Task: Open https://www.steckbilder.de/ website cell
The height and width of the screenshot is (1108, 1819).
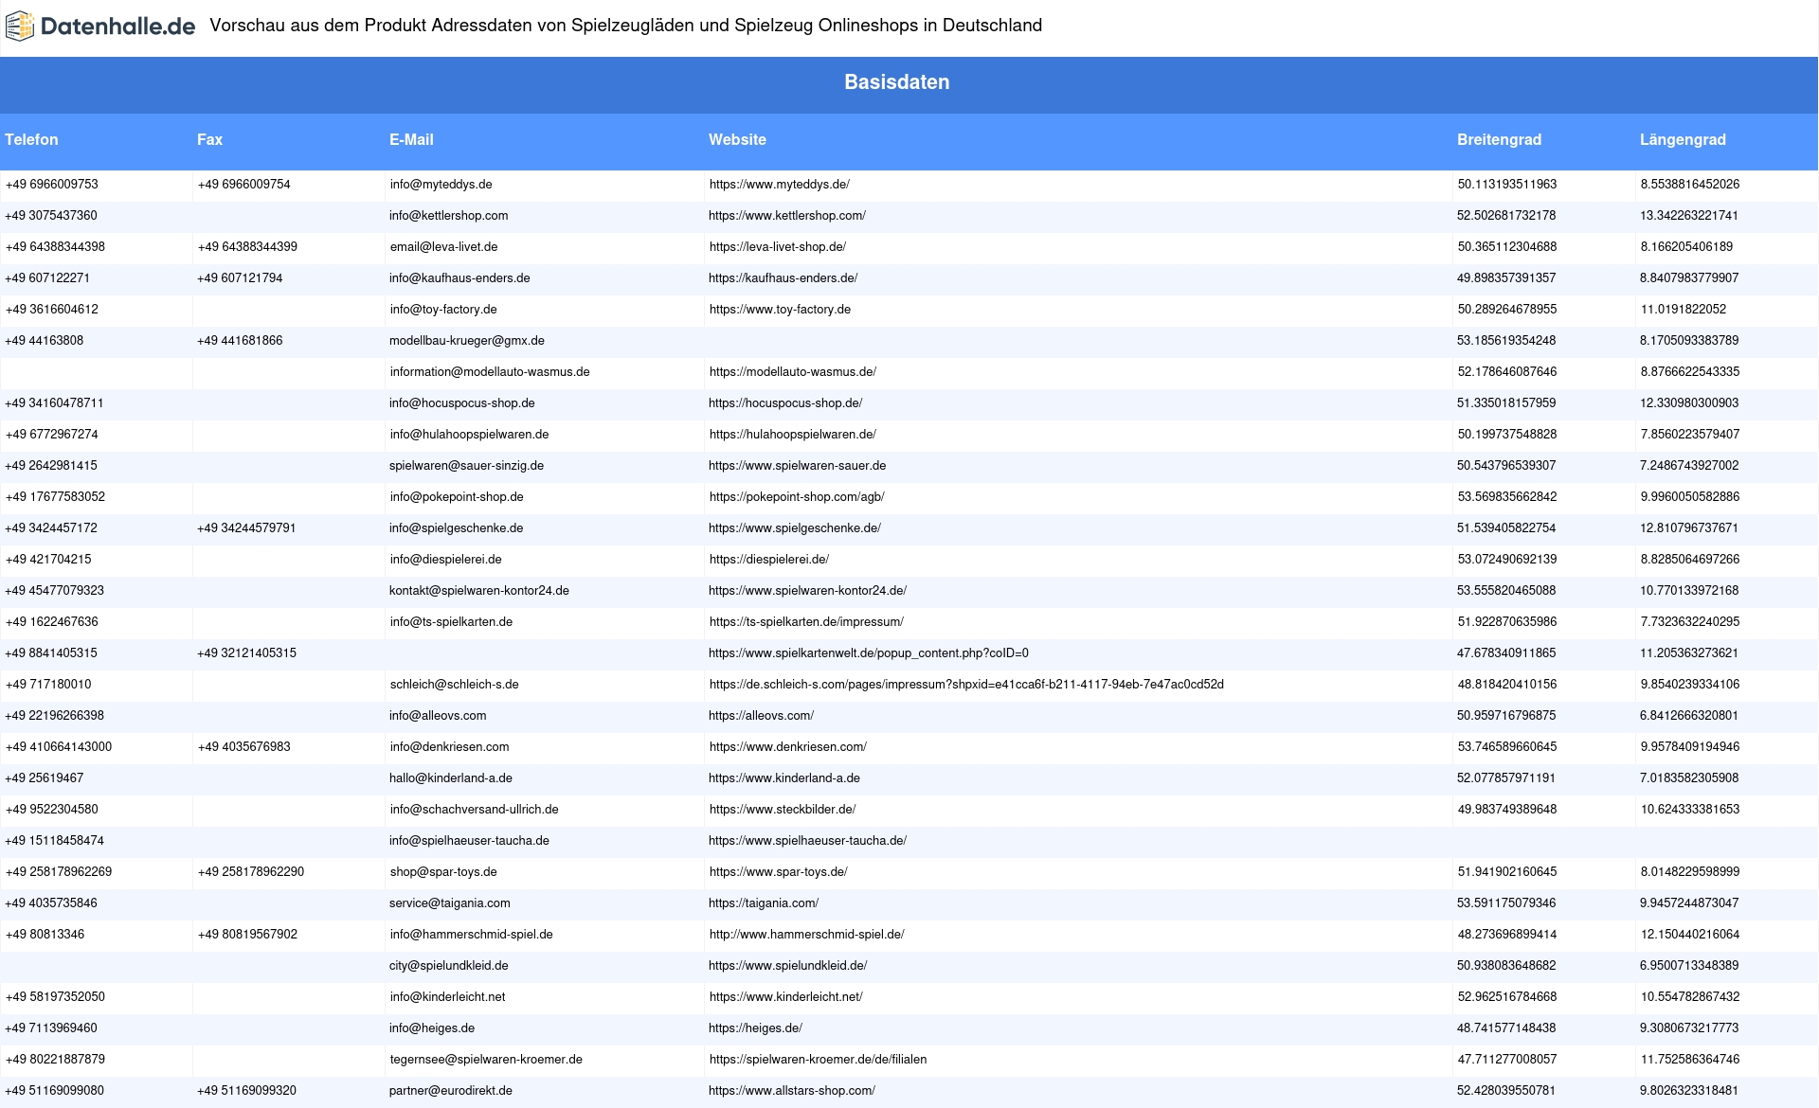Action: (x=783, y=810)
